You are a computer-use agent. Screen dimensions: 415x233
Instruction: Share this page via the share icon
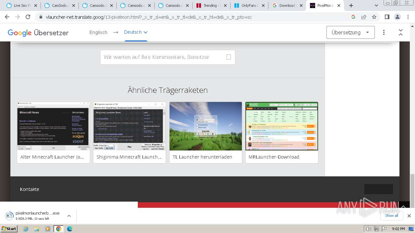click(364, 17)
